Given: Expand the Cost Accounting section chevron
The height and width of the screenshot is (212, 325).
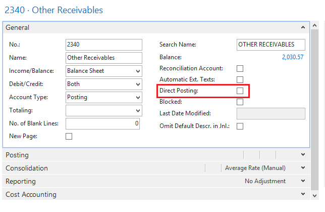Looking at the screenshot, I should click(303, 194).
